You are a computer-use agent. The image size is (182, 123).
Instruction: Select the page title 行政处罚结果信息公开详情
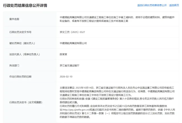[25, 5]
